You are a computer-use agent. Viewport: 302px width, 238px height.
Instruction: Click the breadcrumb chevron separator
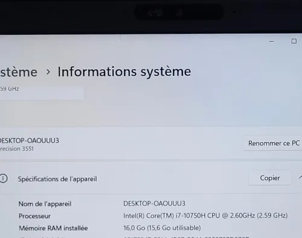48,72
